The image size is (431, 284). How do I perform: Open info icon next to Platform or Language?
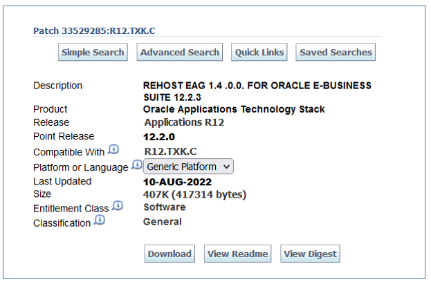(136, 165)
